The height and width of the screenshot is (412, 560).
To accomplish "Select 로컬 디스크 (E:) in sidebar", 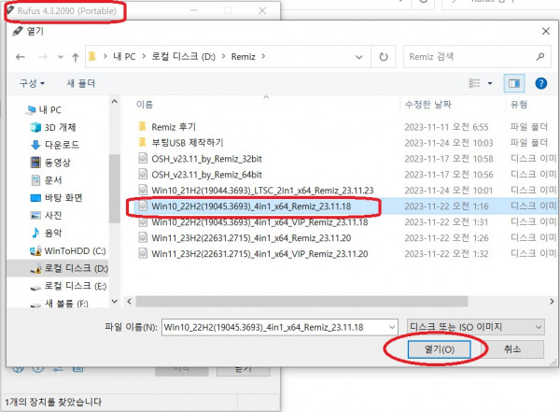I will tap(68, 286).
